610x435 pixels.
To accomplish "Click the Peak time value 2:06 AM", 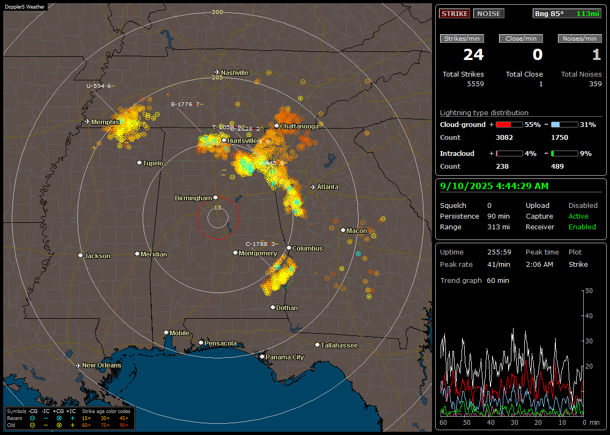I will pyautogui.click(x=539, y=265).
